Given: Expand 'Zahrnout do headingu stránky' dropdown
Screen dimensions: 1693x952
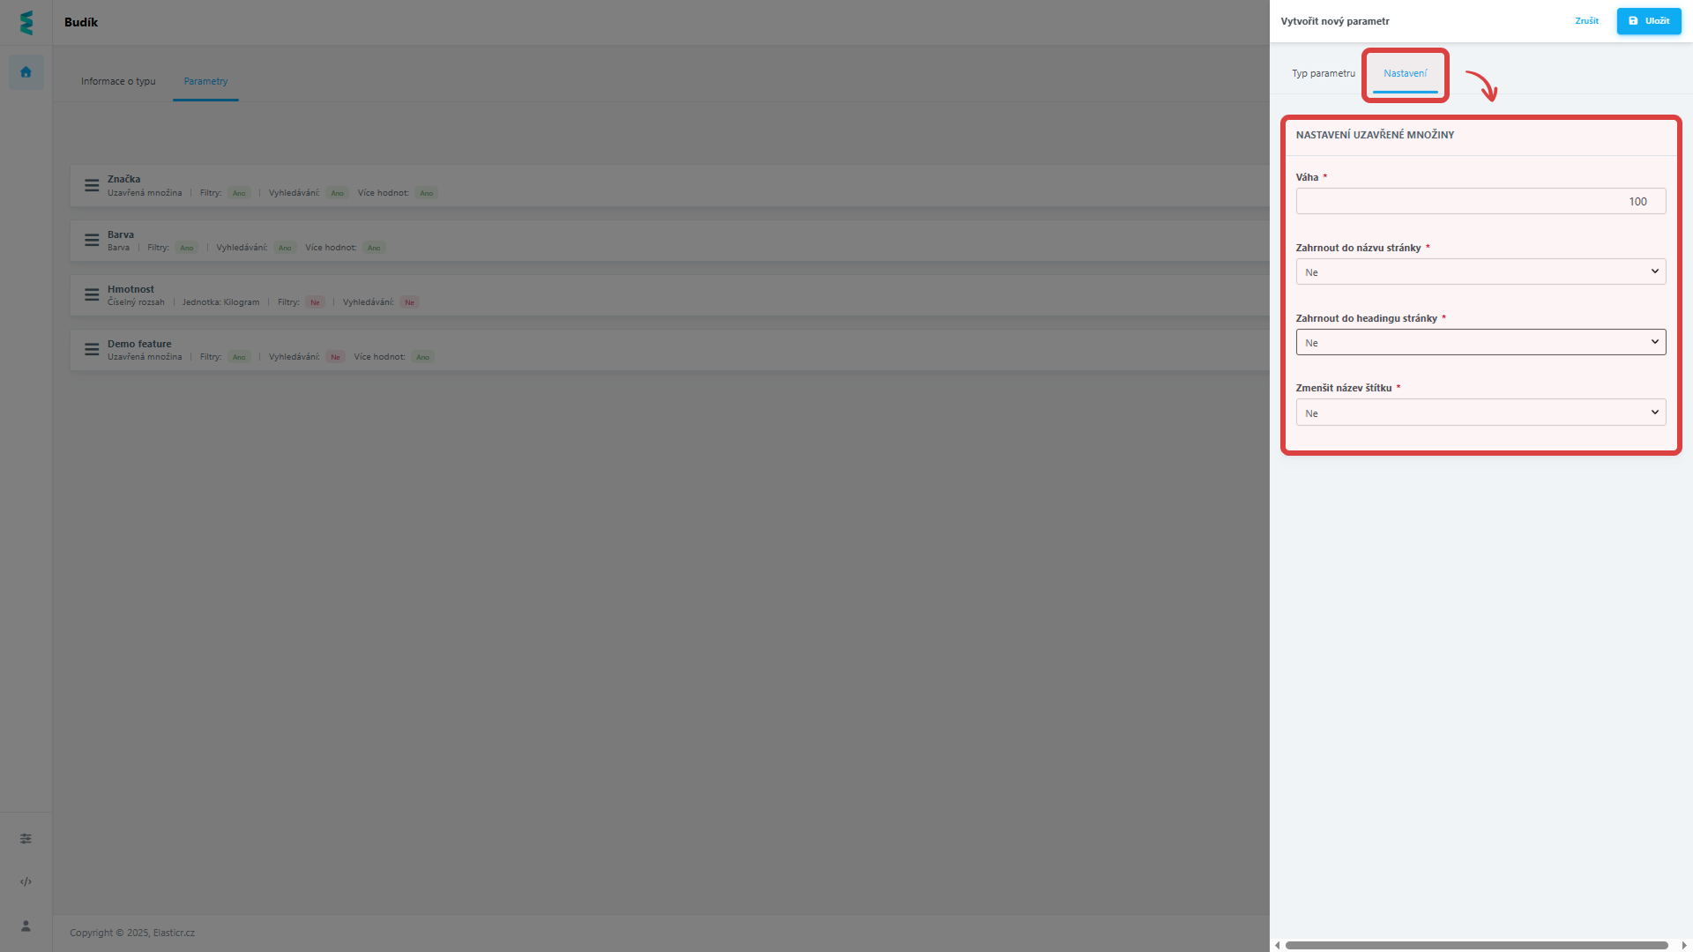Looking at the screenshot, I should point(1480,342).
